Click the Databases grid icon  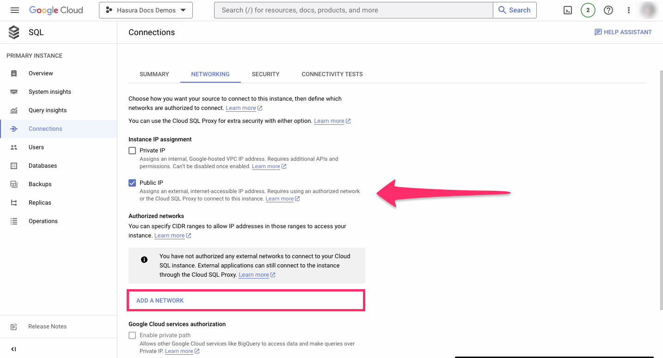point(14,166)
